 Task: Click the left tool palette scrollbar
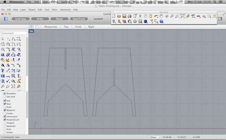pos(27,56)
